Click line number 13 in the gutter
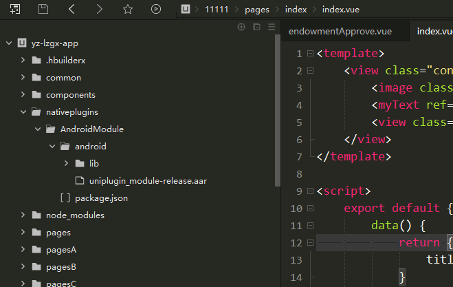453x287 pixels. (296, 260)
